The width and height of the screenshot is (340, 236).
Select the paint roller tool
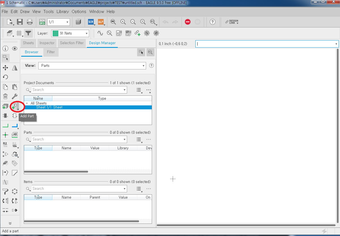click(5, 192)
